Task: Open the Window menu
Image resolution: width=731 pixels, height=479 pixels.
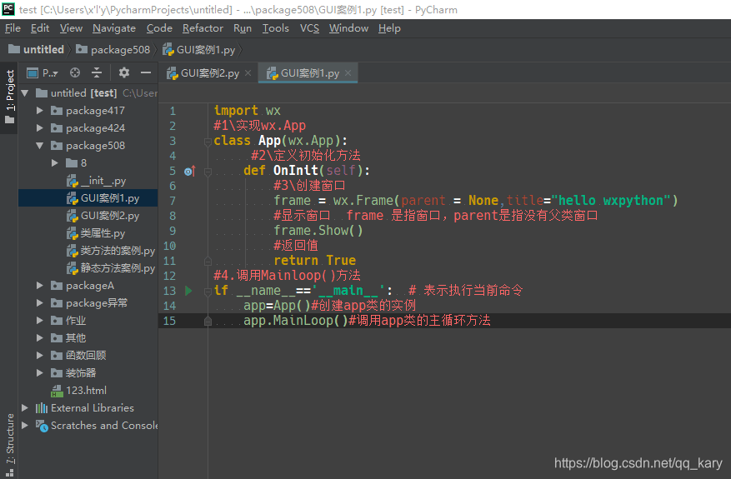Action: 348,28
